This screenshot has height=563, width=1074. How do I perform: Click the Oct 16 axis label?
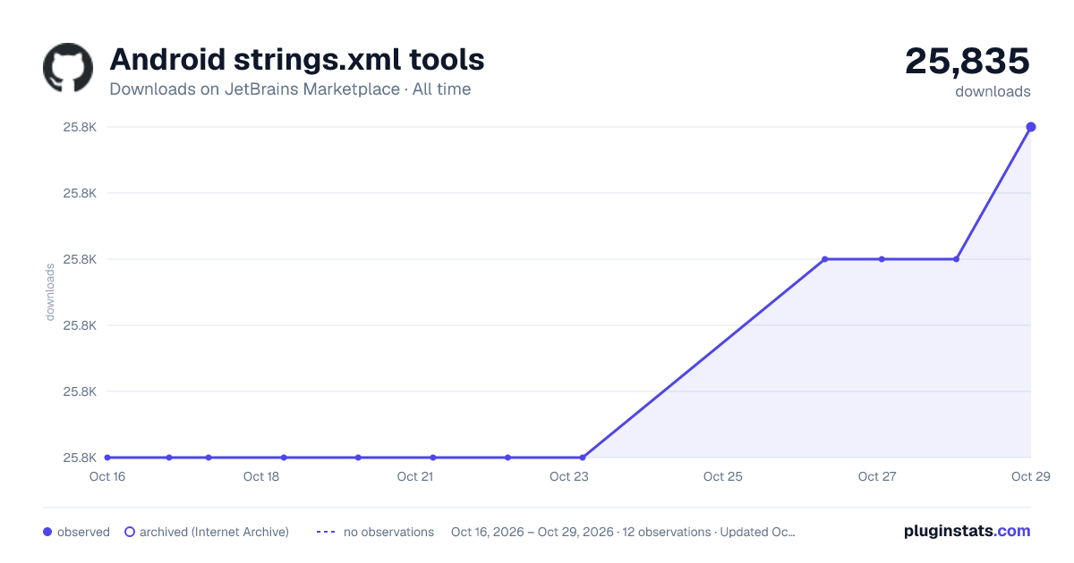(107, 476)
